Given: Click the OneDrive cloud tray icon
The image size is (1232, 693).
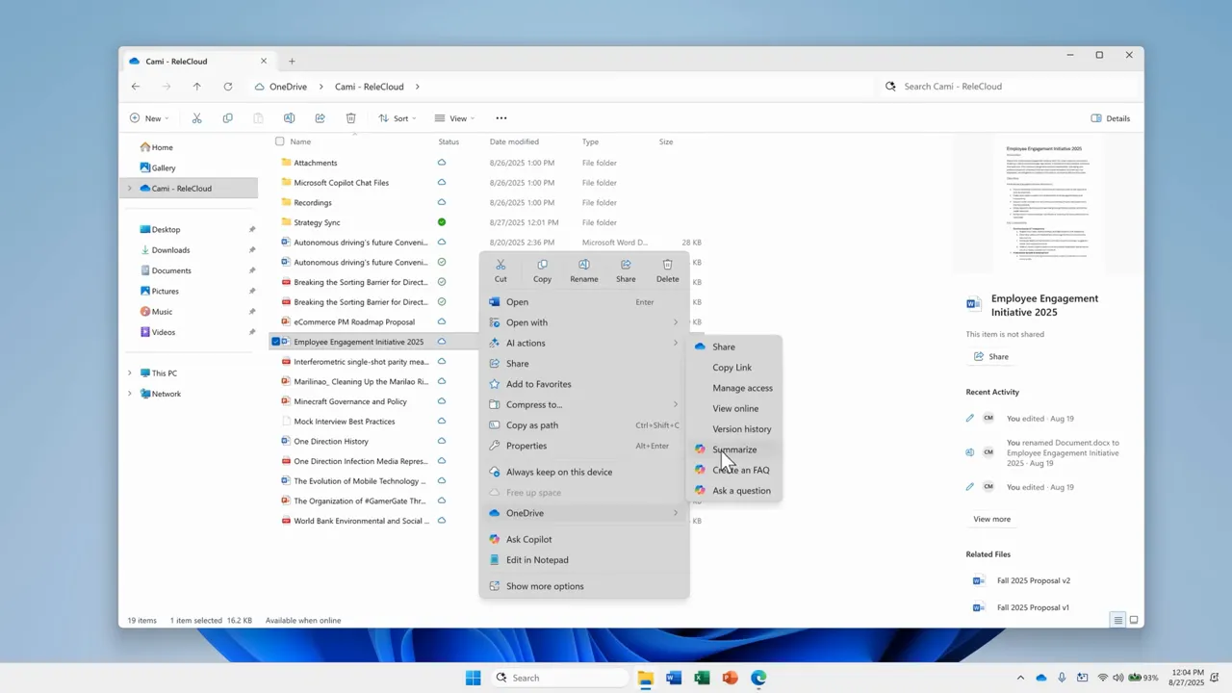Looking at the screenshot, I should click(1041, 678).
